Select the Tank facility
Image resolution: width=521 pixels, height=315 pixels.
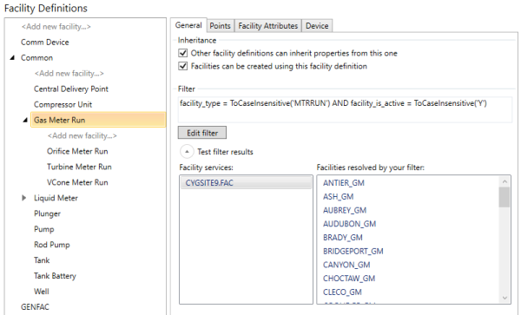click(x=42, y=260)
